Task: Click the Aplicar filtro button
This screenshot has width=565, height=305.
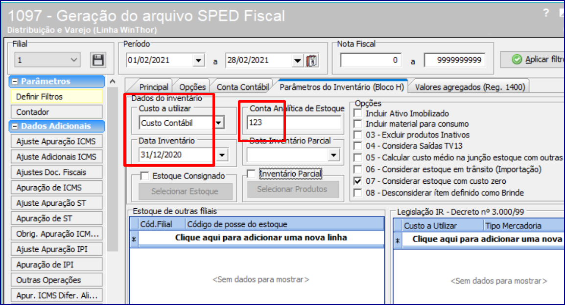Action: coord(533,59)
